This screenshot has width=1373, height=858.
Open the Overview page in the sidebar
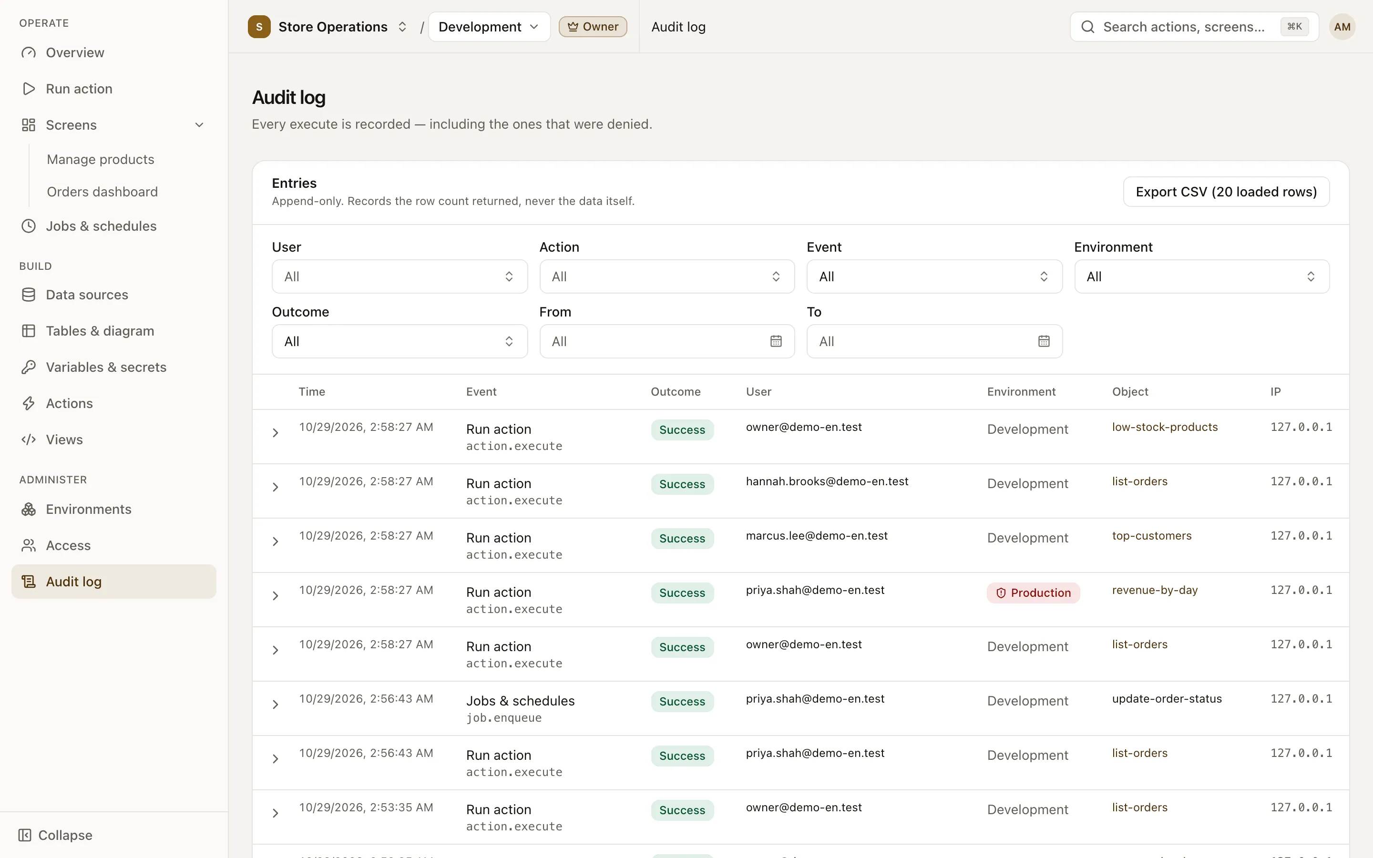click(x=113, y=53)
